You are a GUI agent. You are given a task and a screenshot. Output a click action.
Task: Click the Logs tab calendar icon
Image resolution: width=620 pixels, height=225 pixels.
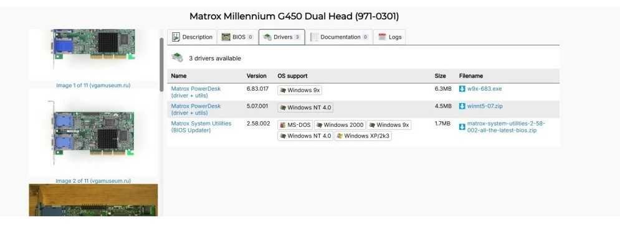382,37
